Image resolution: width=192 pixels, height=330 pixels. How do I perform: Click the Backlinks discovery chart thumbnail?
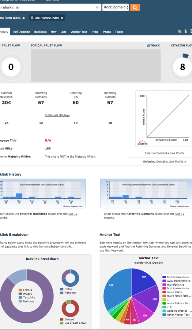click(42, 193)
